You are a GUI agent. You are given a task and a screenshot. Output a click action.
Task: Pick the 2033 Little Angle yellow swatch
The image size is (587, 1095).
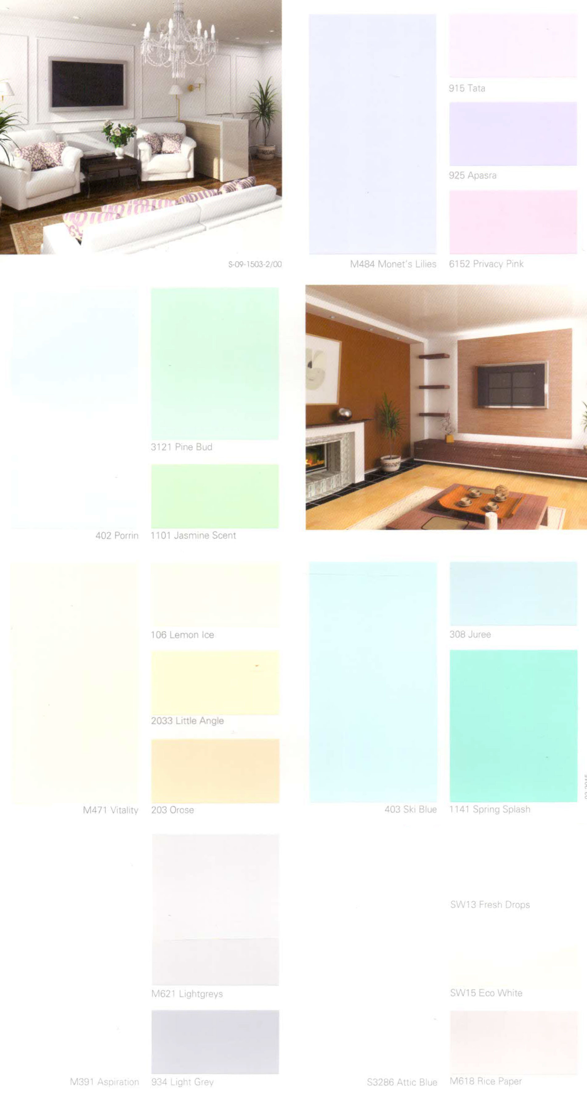215,683
